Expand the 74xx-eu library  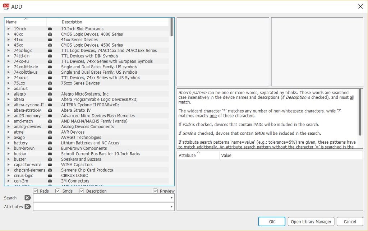pos(9,61)
